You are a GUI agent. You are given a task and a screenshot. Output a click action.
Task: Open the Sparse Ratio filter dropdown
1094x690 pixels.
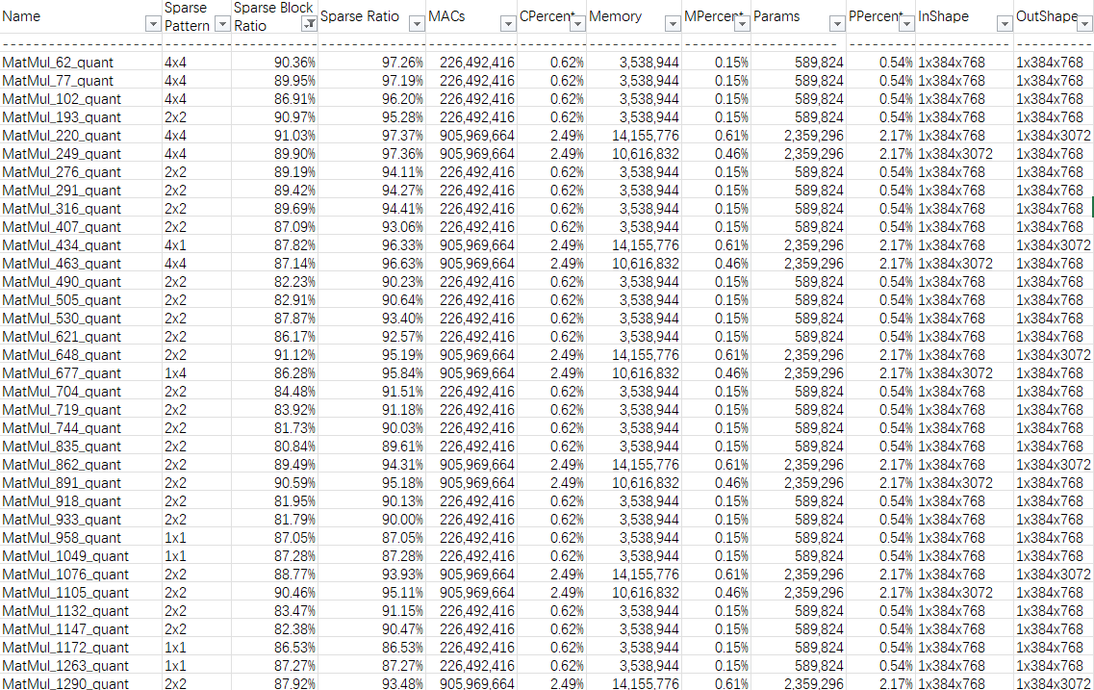point(417,24)
